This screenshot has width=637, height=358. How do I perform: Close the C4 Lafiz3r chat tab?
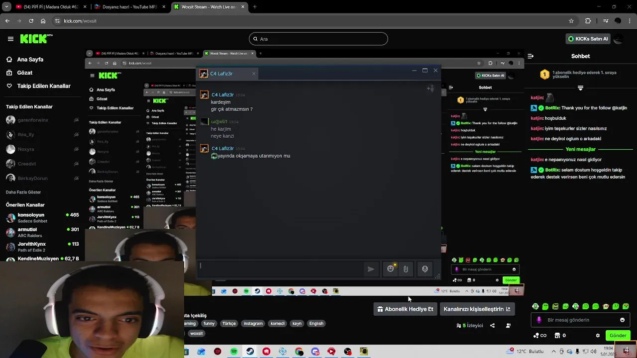coord(253,74)
